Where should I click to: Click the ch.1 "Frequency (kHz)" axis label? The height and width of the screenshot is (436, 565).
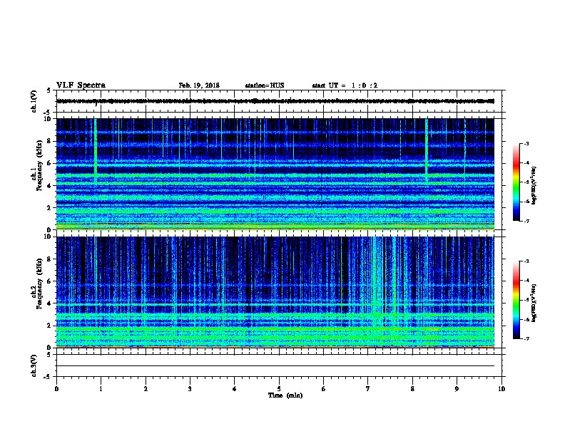coord(39,165)
